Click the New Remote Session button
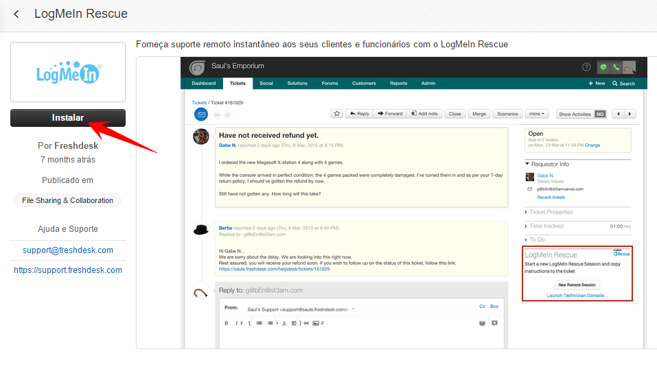This screenshot has height=380, width=657. pyautogui.click(x=577, y=285)
